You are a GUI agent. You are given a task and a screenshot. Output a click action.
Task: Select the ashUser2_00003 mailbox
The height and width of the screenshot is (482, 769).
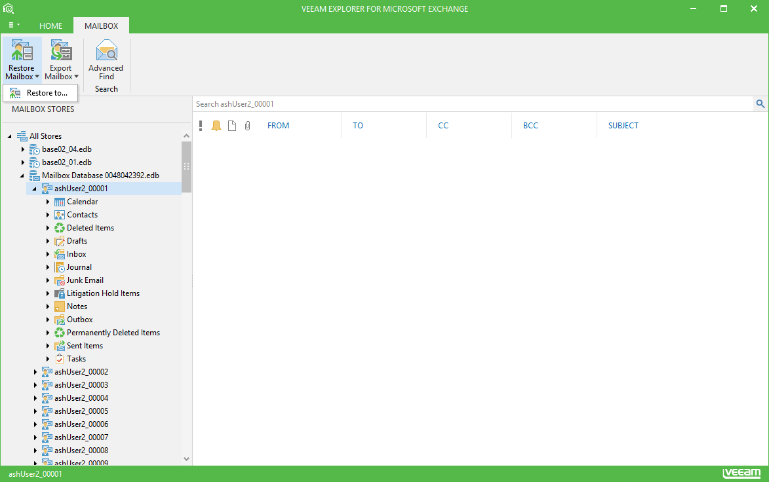81,385
